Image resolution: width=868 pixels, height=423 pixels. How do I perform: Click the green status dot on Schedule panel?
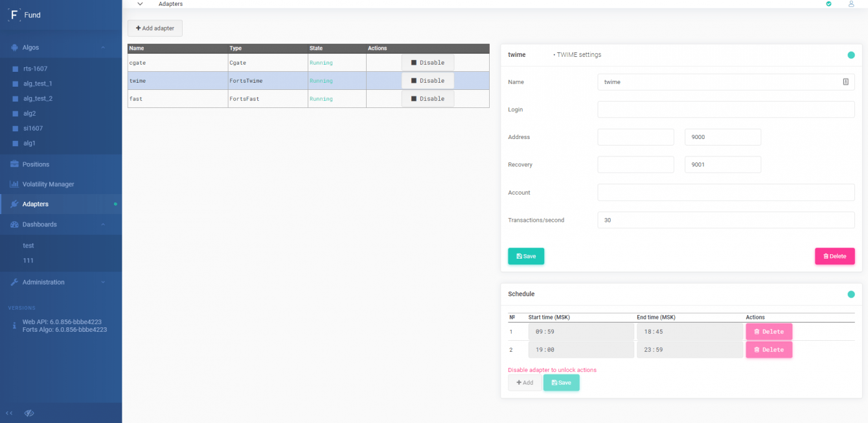click(851, 294)
